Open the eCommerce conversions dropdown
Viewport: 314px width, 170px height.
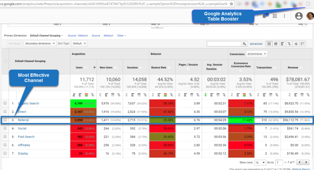pyautogui.click(x=256, y=54)
